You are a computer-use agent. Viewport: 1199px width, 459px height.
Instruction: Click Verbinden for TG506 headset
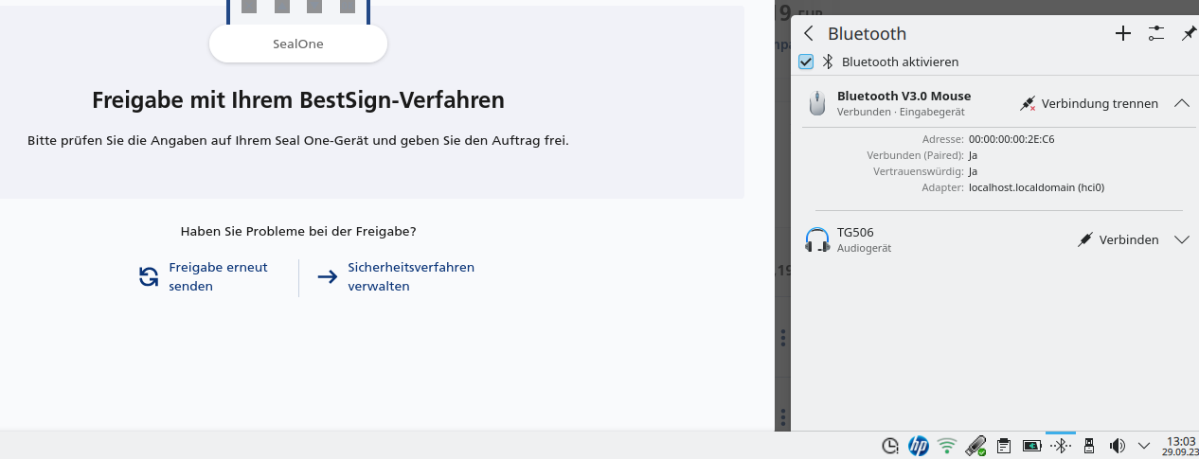pyautogui.click(x=1118, y=239)
